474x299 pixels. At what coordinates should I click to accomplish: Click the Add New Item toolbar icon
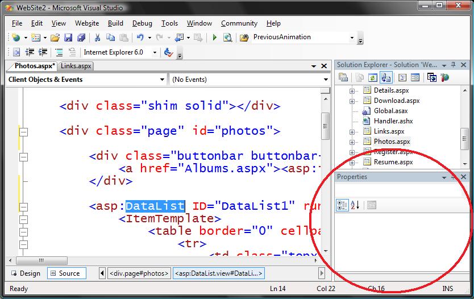(x=36, y=38)
